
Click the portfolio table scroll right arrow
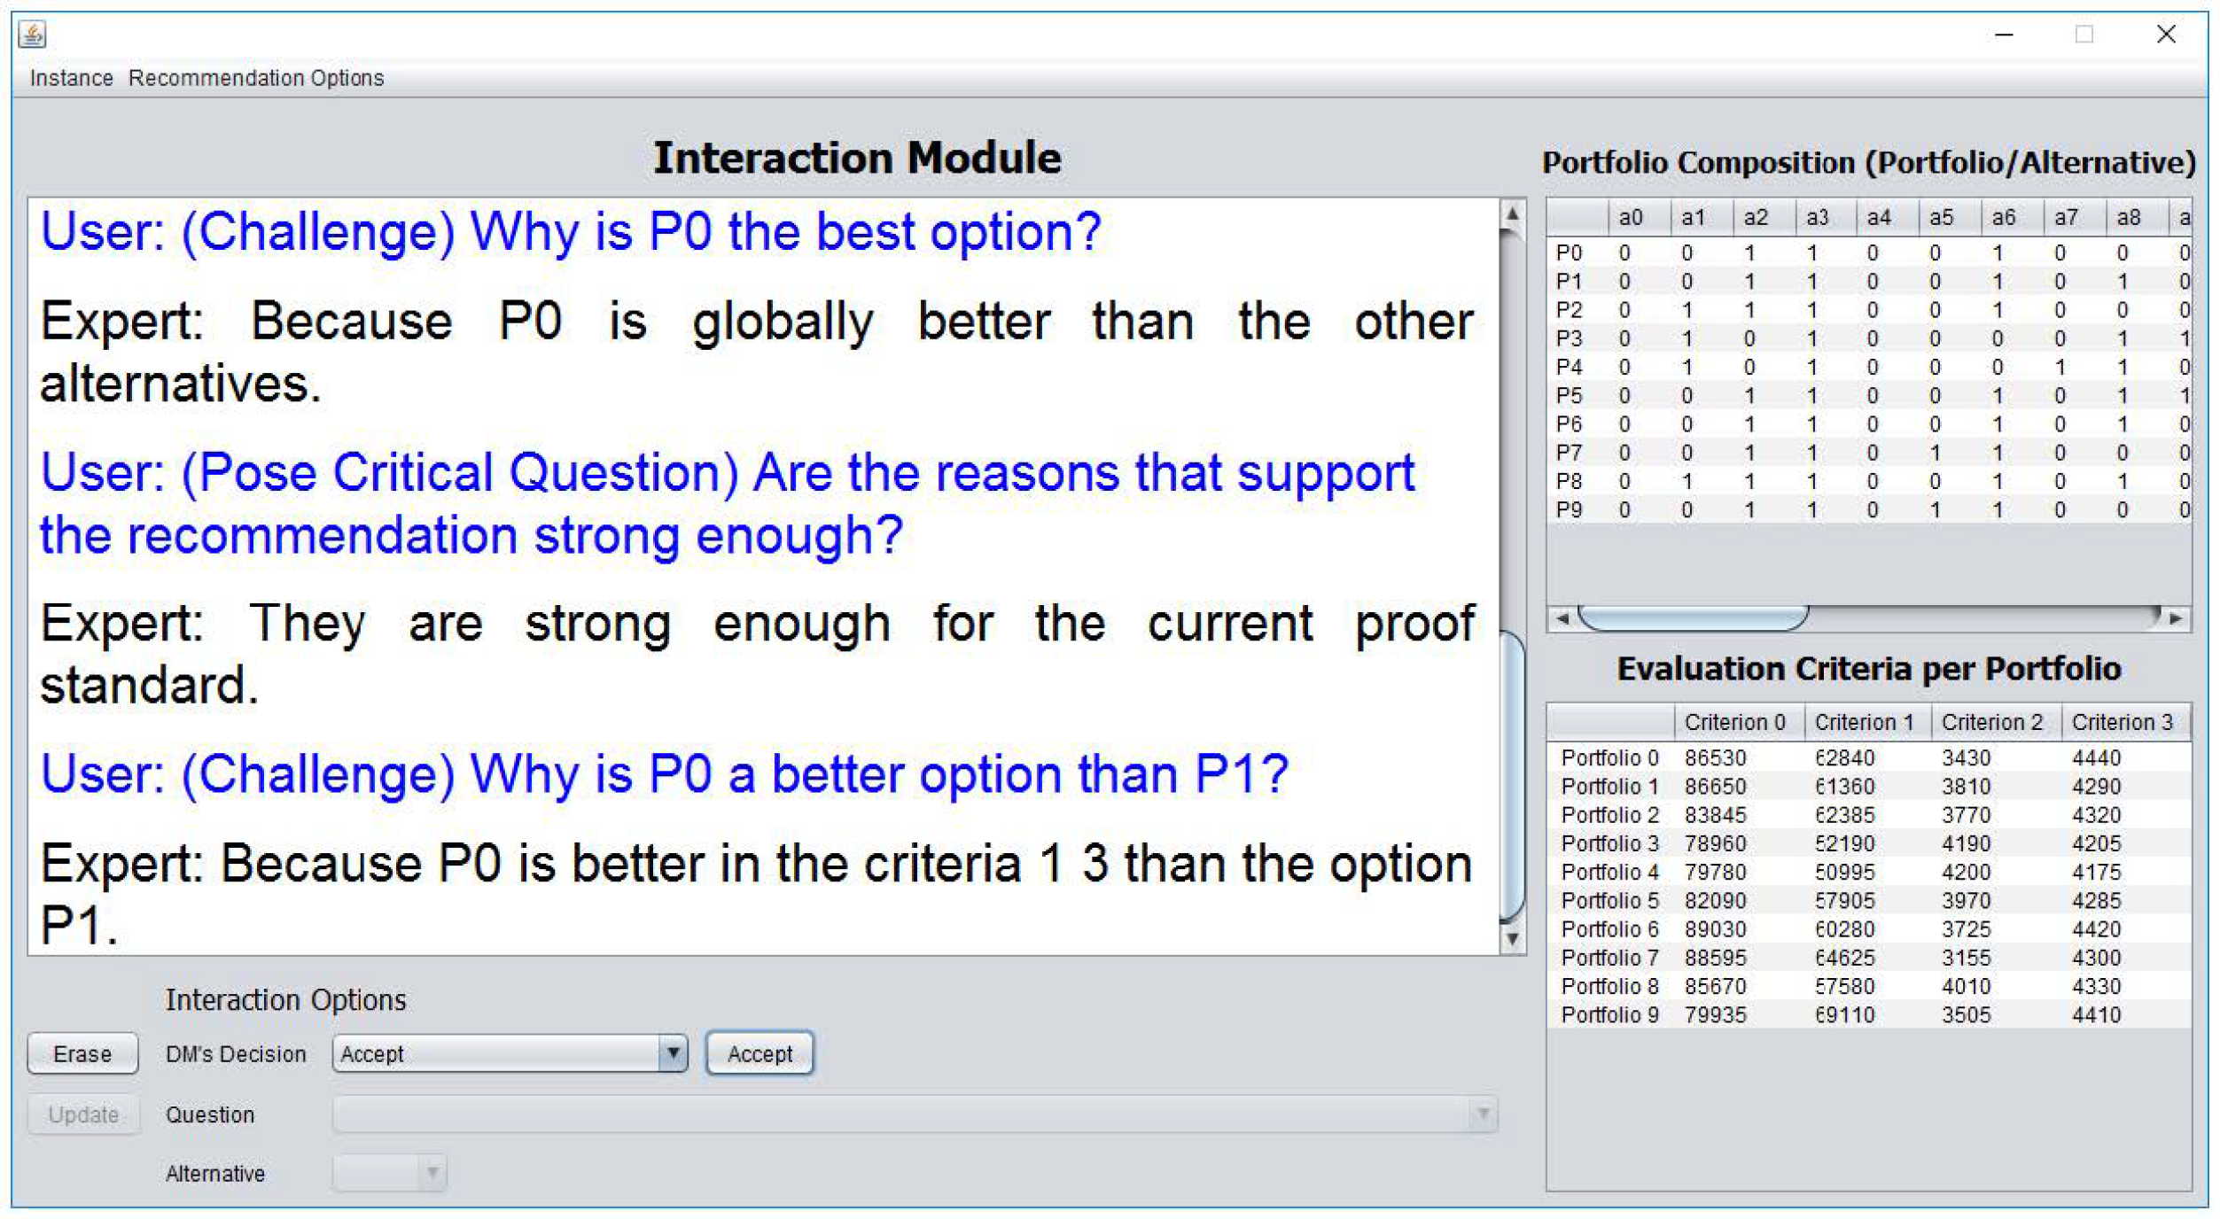(2176, 618)
